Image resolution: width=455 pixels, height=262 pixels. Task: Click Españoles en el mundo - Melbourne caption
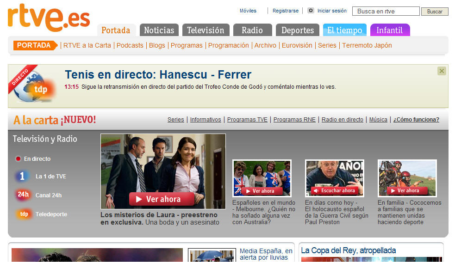pos(264,212)
